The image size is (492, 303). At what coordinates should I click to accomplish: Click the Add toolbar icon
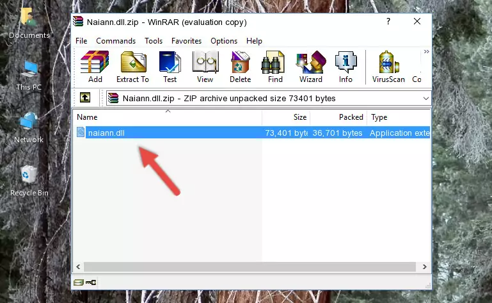click(95, 67)
